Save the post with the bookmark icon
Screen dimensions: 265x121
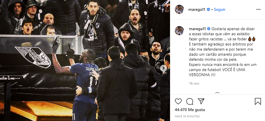click(x=258, y=101)
